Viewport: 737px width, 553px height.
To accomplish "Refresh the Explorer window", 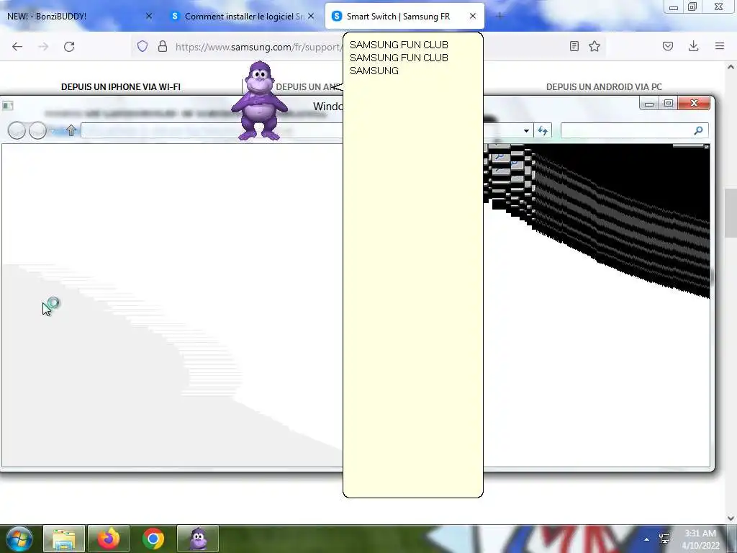I will (x=543, y=131).
